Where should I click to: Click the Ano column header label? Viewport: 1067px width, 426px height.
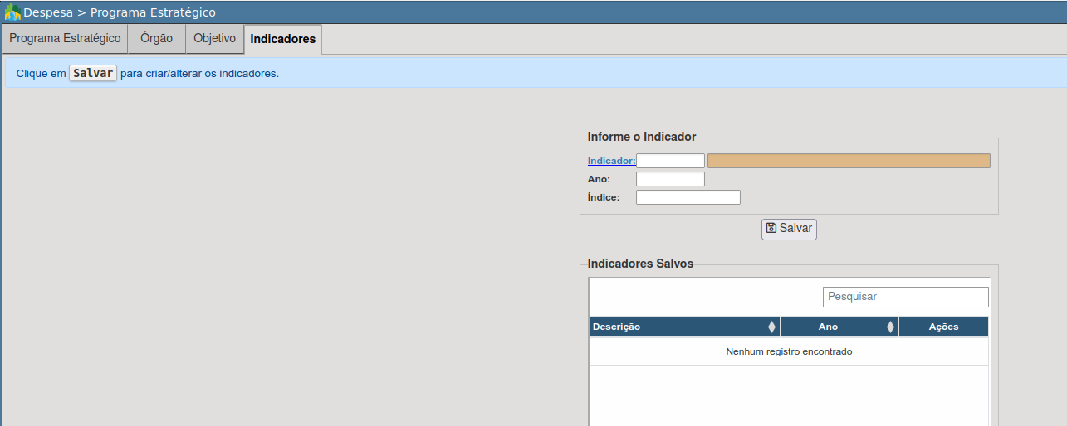pos(828,327)
